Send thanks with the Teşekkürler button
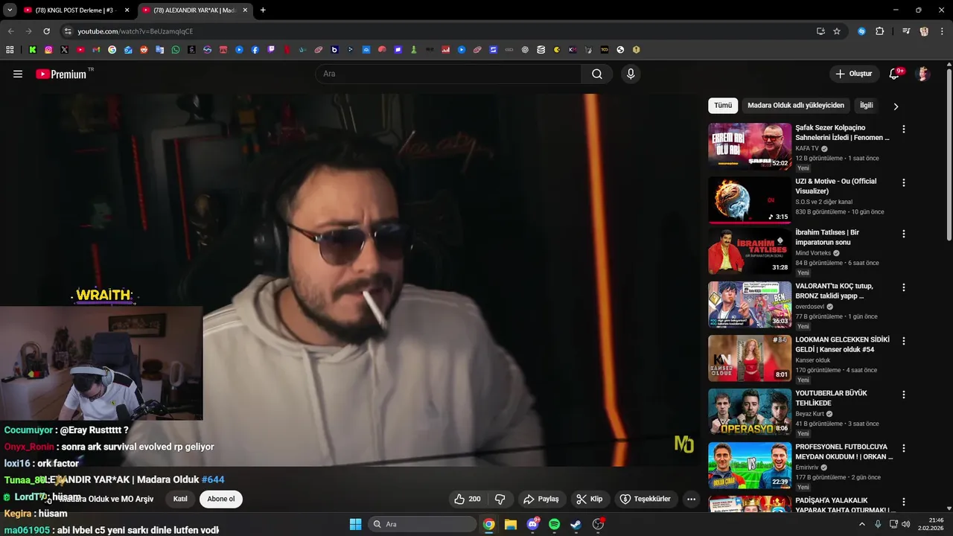This screenshot has width=953, height=536. click(x=646, y=499)
